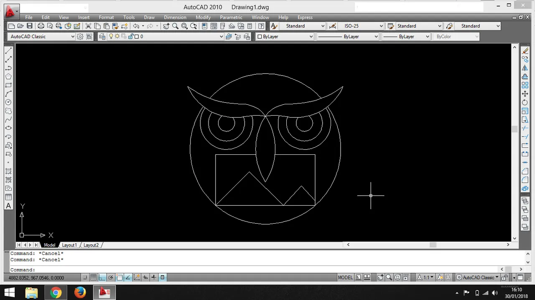Select the Trim modify tool

click(x=525, y=129)
